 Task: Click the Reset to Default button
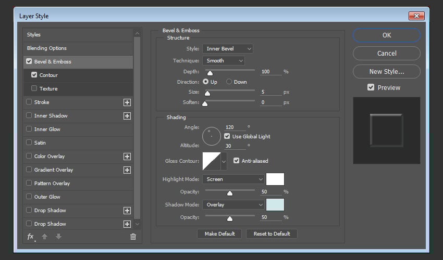(x=272, y=234)
